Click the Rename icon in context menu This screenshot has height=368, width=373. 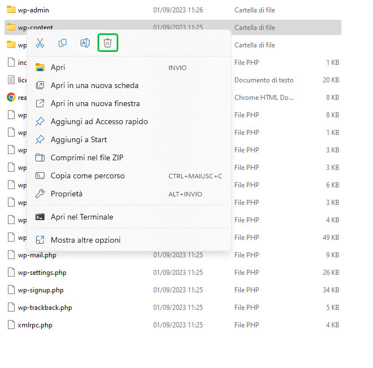[85, 43]
